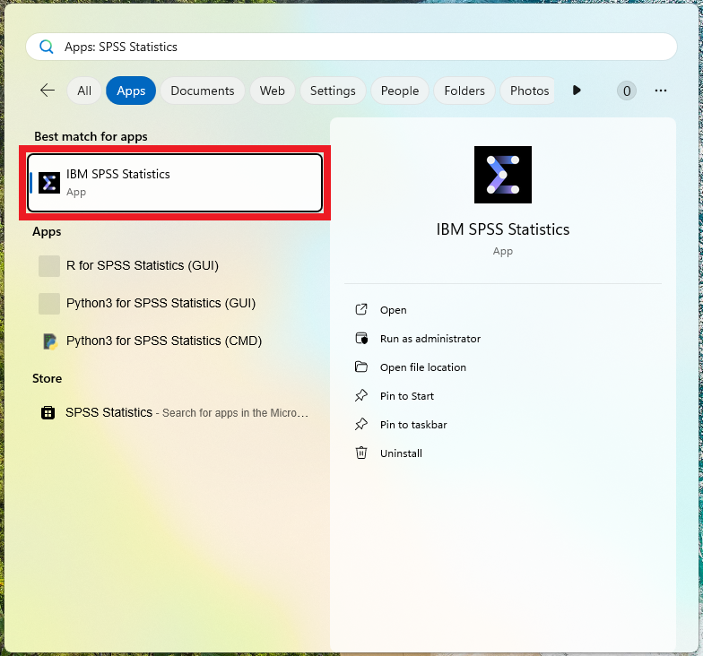
Task: Choose Open file location
Action: tap(423, 367)
